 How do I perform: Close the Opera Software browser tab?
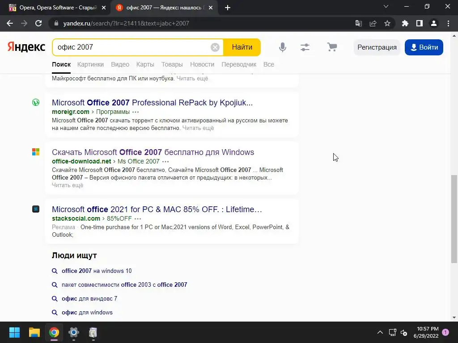104,8
